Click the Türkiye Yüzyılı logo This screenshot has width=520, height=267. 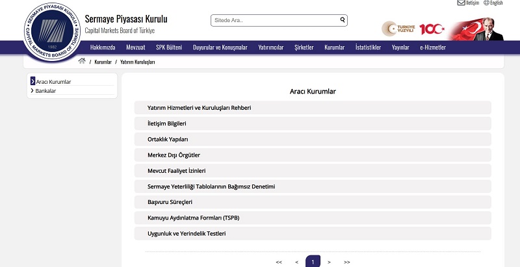tap(398, 29)
